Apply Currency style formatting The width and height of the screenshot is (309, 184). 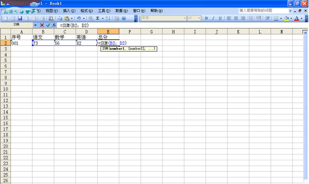pyautogui.click(x=259, y=18)
